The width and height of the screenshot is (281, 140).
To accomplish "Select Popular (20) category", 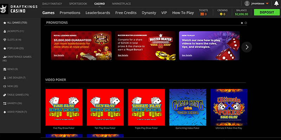I will (x=15, y=48).
